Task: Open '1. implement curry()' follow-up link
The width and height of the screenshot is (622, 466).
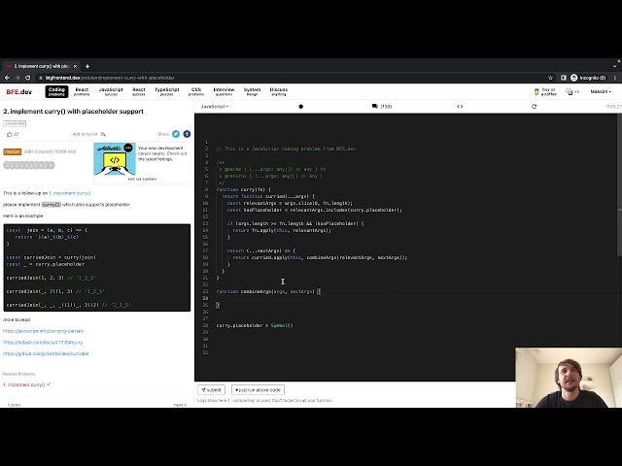Action: (69, 193)
